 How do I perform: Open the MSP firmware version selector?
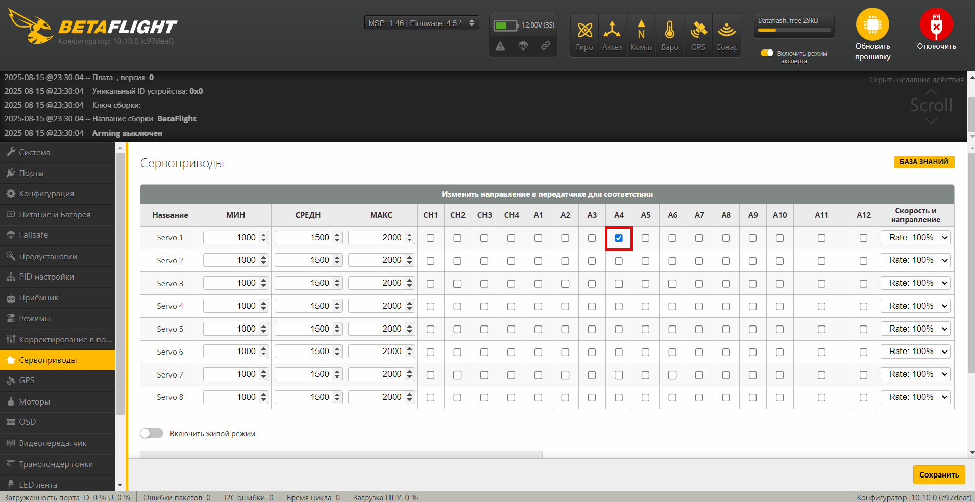[422, 23]
